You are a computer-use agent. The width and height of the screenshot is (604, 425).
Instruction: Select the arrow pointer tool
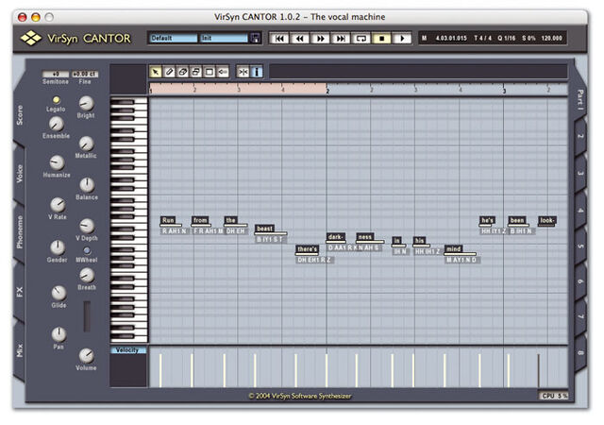tap(156, 72)
